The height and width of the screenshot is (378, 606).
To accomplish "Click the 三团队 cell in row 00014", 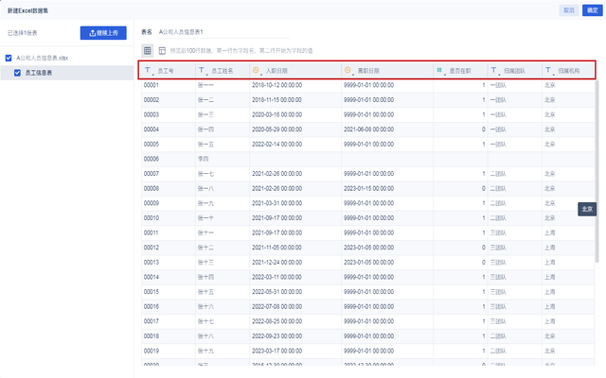I will pyautogui.click(x=498, y=277).
